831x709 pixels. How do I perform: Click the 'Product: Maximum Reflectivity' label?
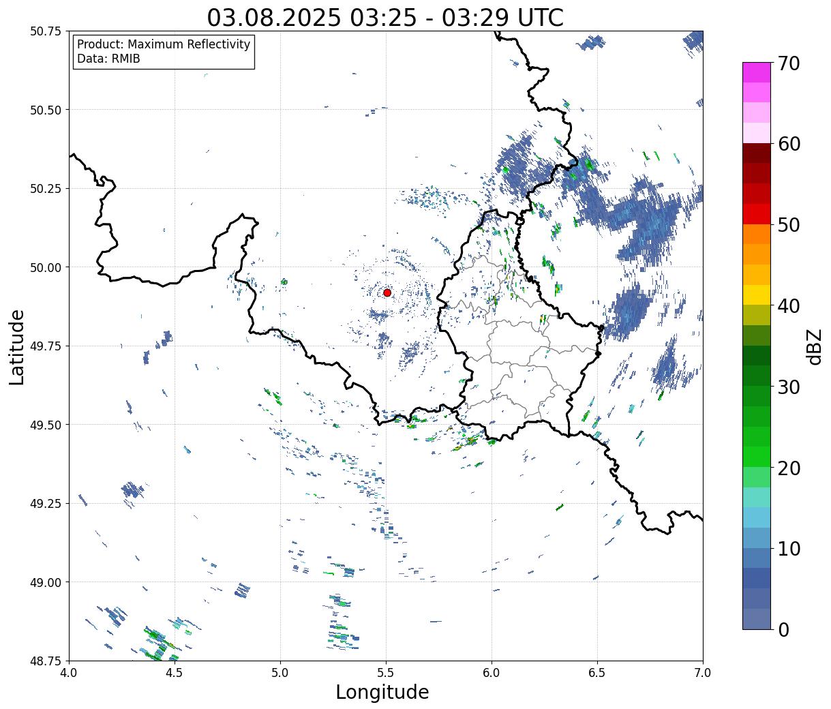pyautogui.click(x=164, y=45)
